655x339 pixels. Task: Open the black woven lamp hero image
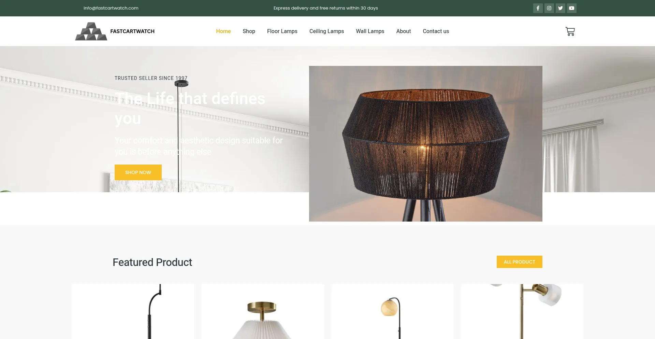coord(426,144)
